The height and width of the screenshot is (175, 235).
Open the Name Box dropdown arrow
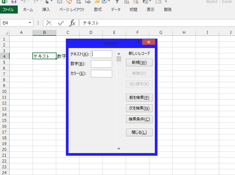(x=30, y=23)
